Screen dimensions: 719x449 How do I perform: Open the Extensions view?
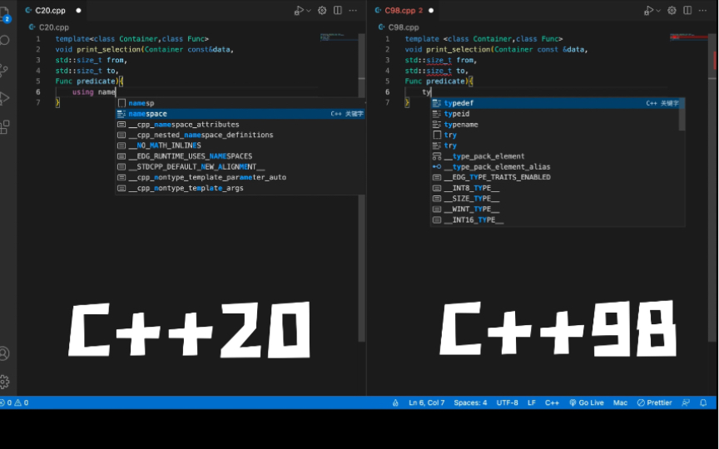point(5,127)
